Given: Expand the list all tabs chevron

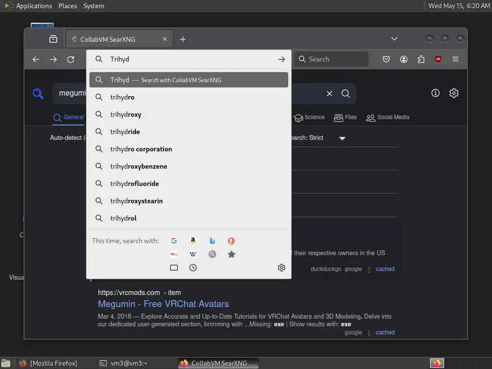Looking at the screenshot, I should point(394,39).
